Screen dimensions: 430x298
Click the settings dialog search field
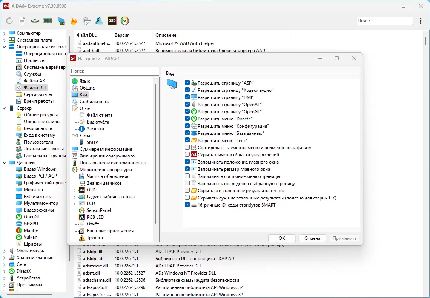(115, 71)
